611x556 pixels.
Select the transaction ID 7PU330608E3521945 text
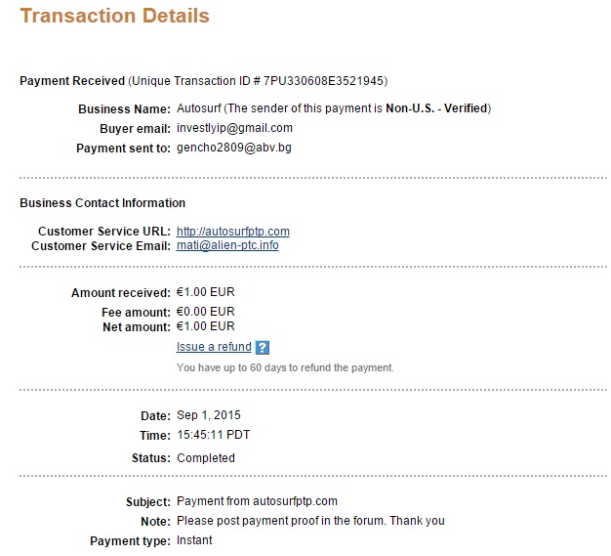[324, 81]
